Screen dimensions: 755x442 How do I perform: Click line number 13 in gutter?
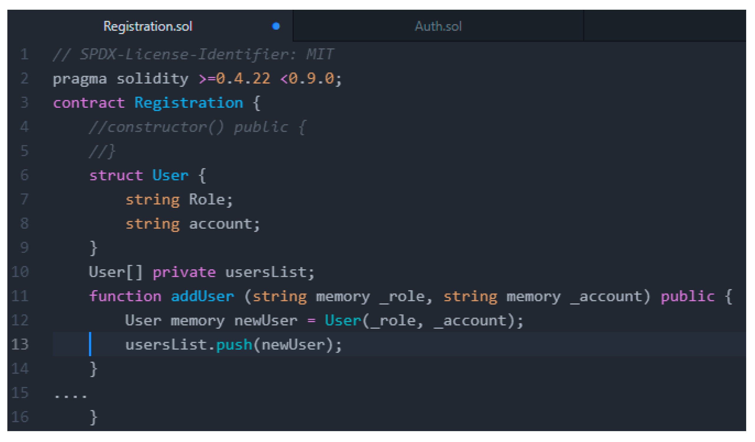pyautogui.click(x=20, y=344)
